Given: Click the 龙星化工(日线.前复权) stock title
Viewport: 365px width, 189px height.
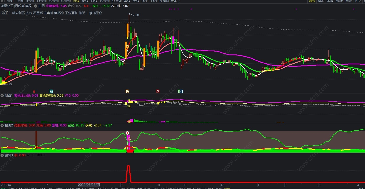Looking at the screenshot, I should coord(17,6).
